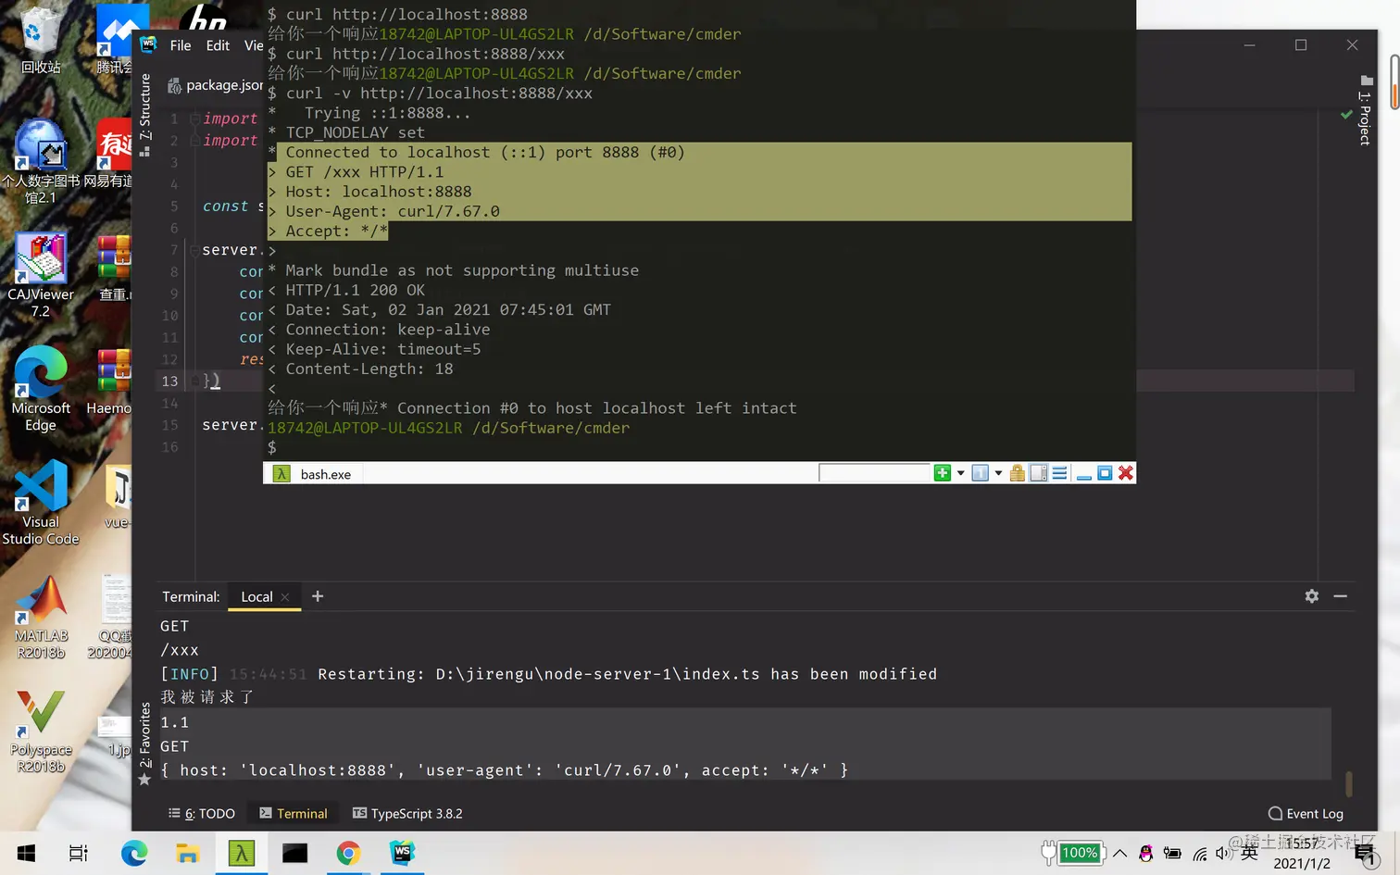
Task: Fold the server code block at line 7
Action: coord(194,250)
